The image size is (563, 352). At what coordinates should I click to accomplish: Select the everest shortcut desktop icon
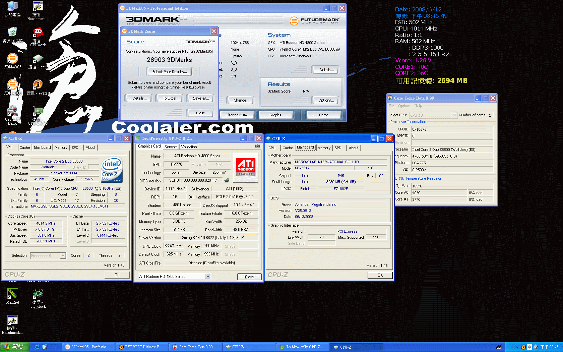click(x=38, y=87)
